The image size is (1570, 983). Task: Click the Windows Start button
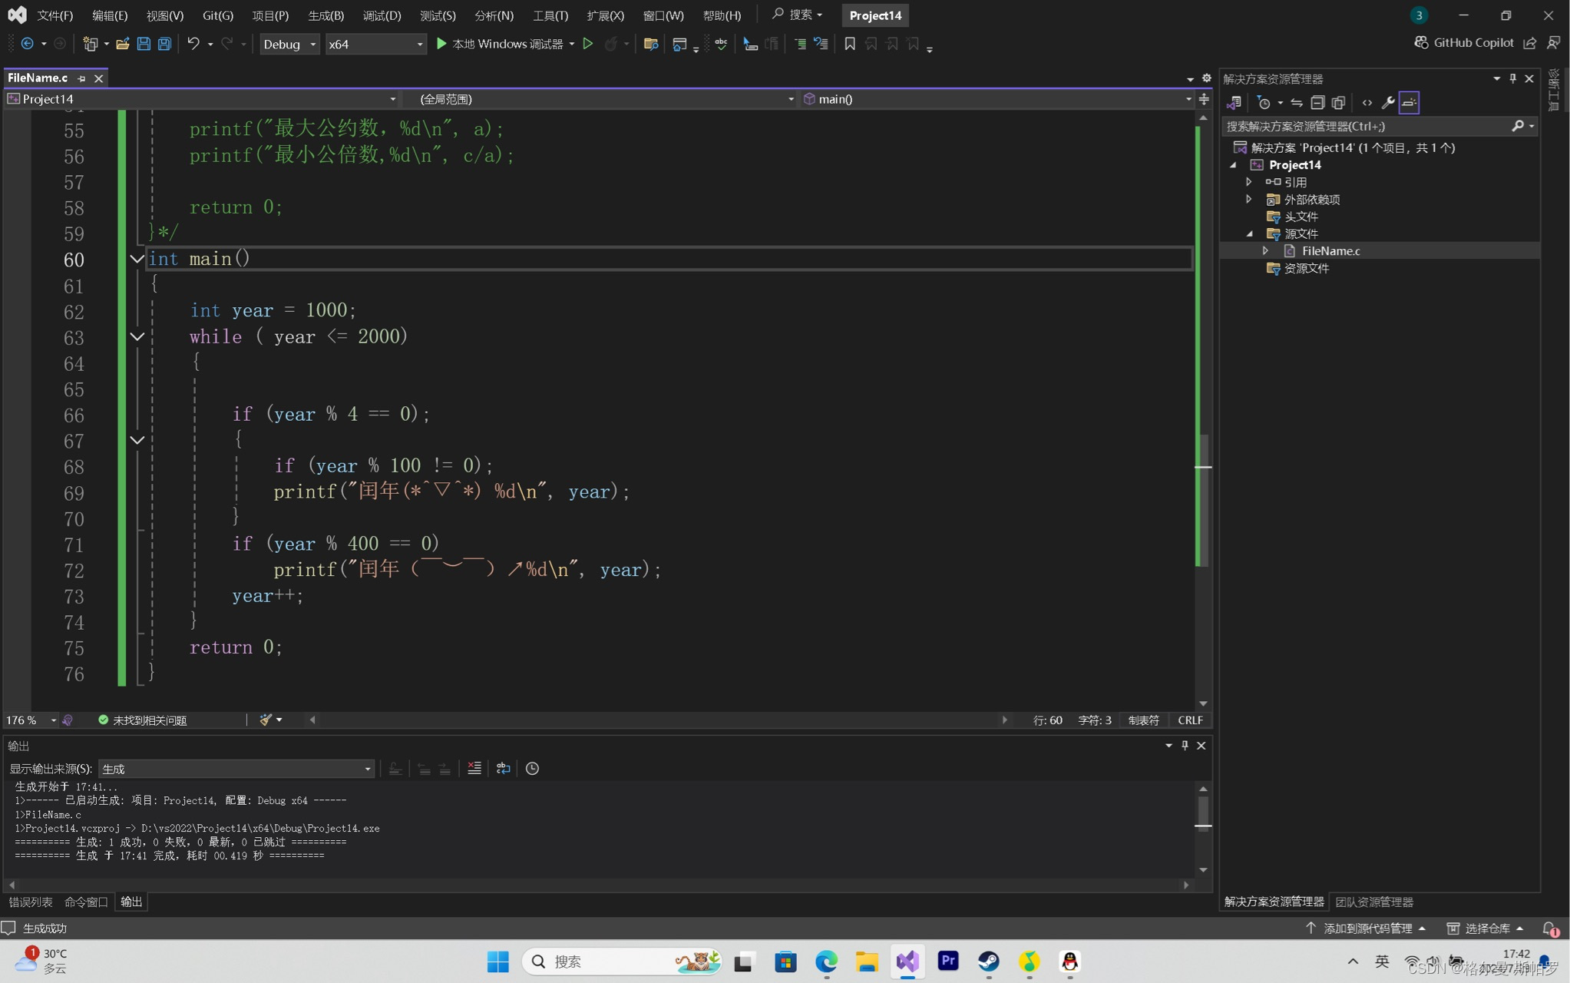pos(497,961)
